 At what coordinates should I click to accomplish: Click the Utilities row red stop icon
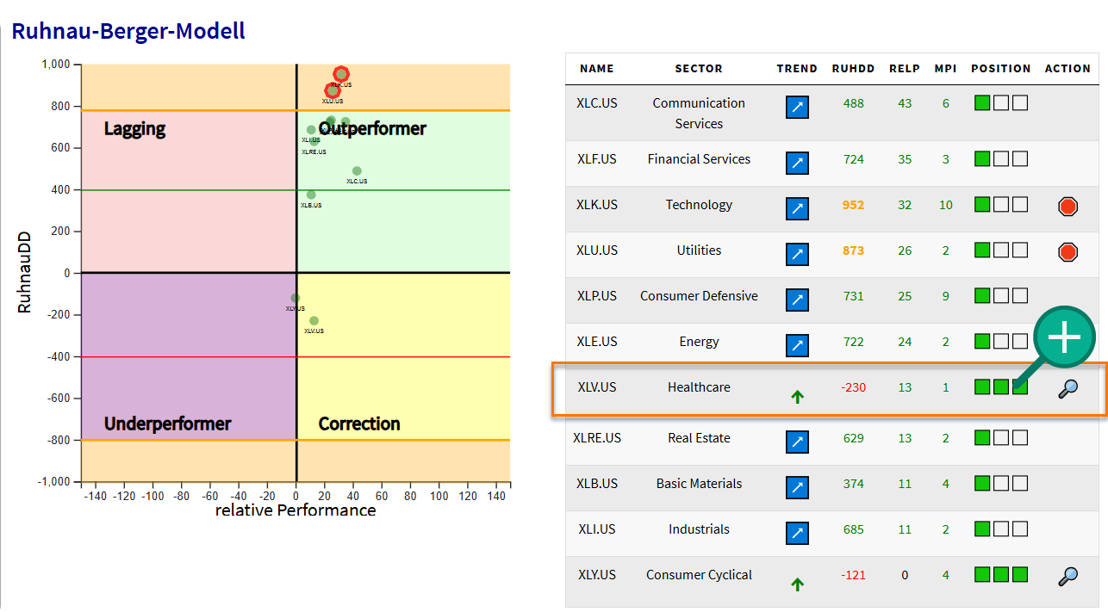tap(1068, 252)
